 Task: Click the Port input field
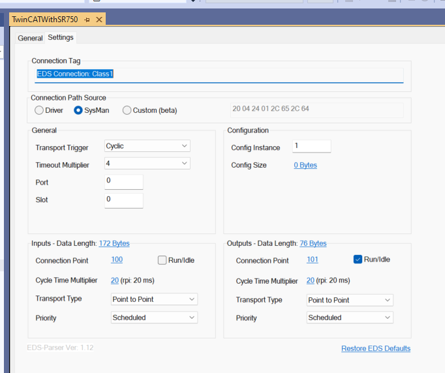[124, 182]
